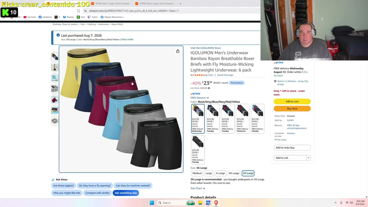368x207 pixels.
Task: Select size Medium
Action: click(197, 173)
